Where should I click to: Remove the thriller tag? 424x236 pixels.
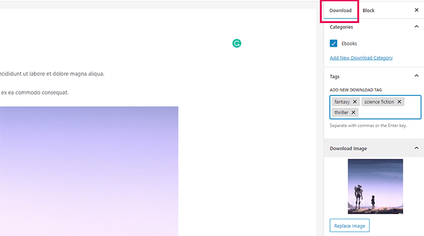(x=353, y=112)
